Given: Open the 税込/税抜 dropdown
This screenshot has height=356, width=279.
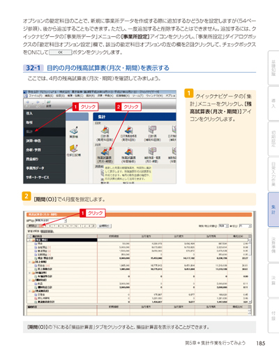Looking at the screenshot, I should 224,225.
